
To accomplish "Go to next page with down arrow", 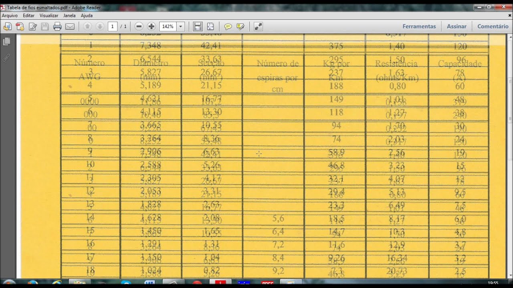I will 100,26.
